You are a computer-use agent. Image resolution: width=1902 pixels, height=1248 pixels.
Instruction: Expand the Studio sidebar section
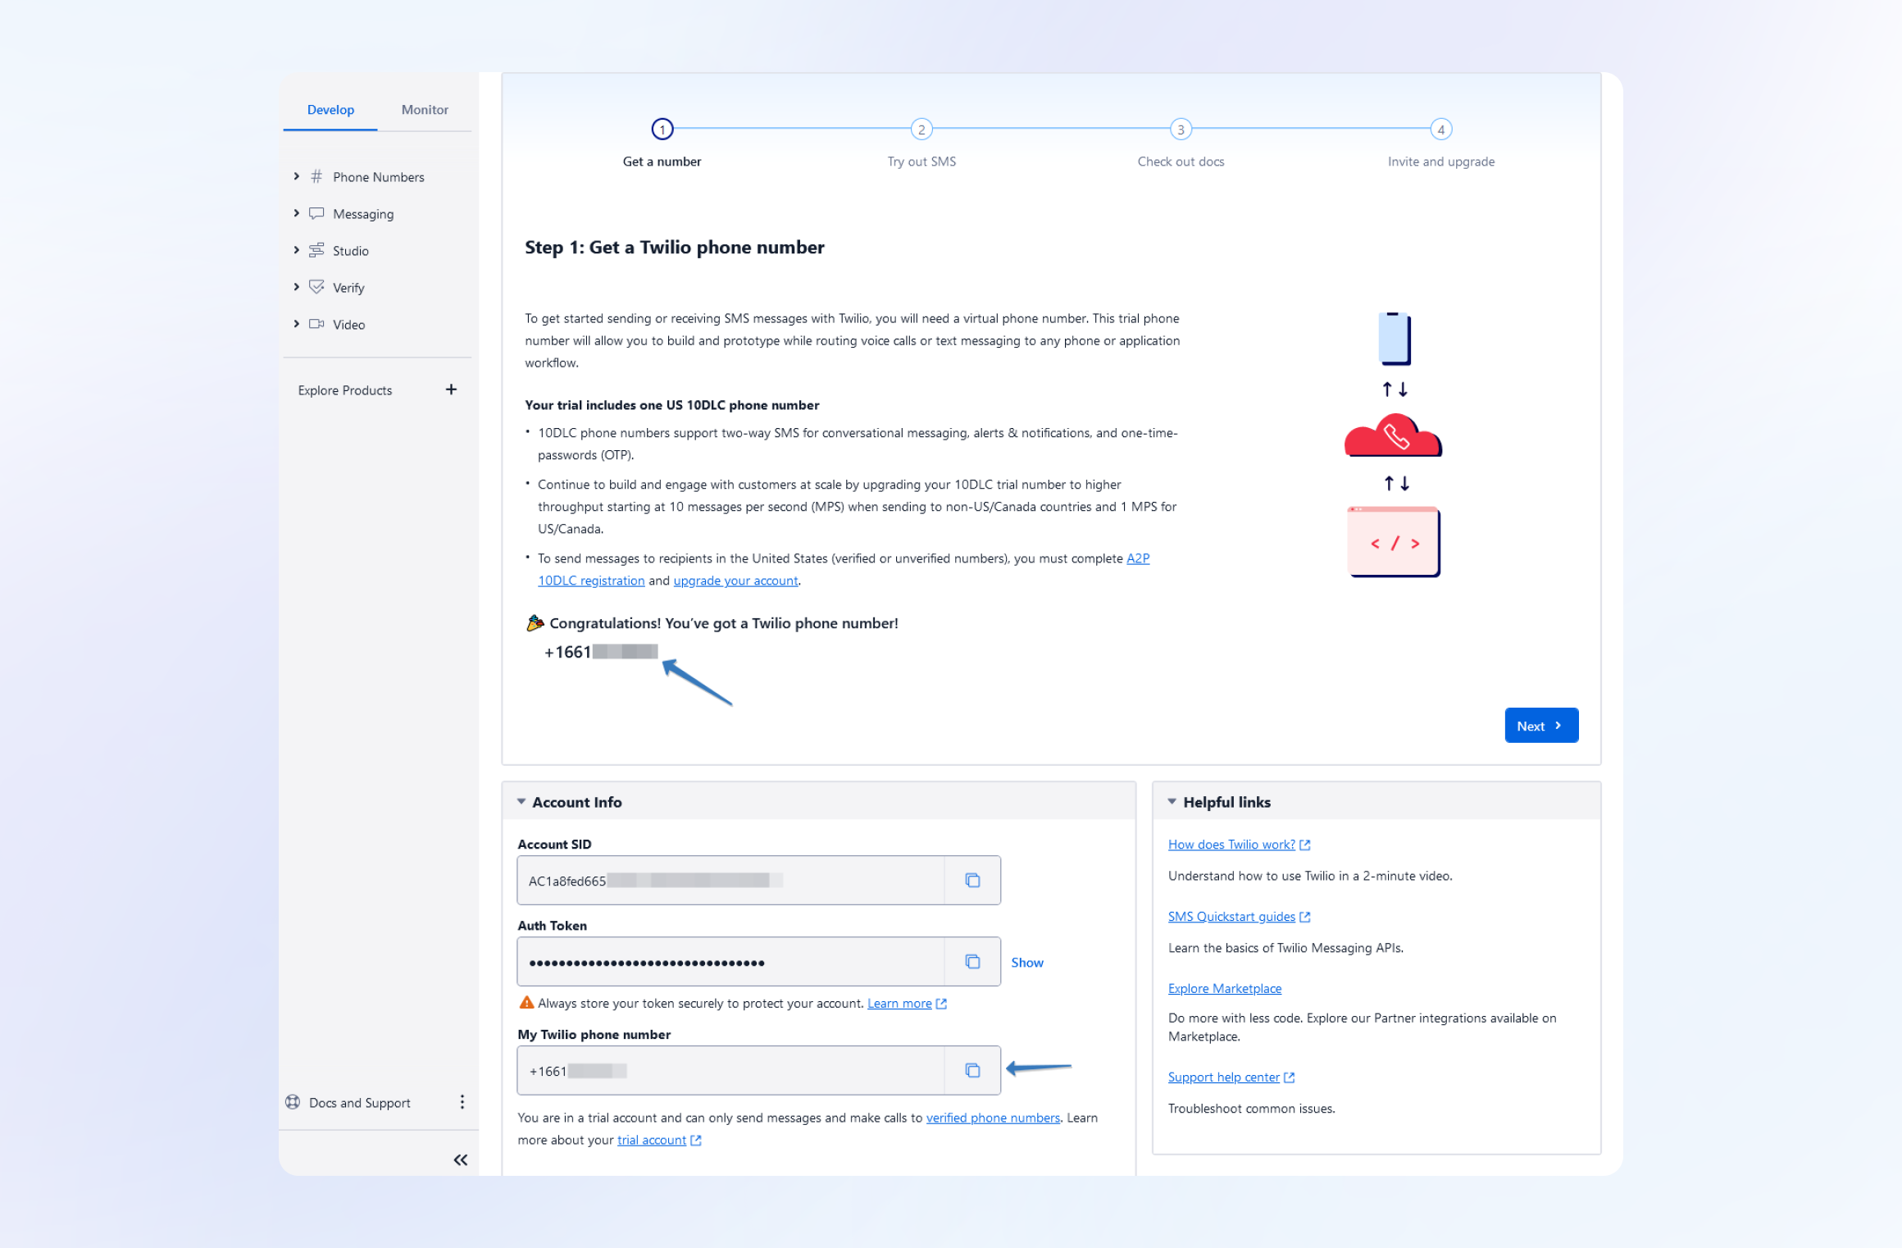tap(297, 250)
